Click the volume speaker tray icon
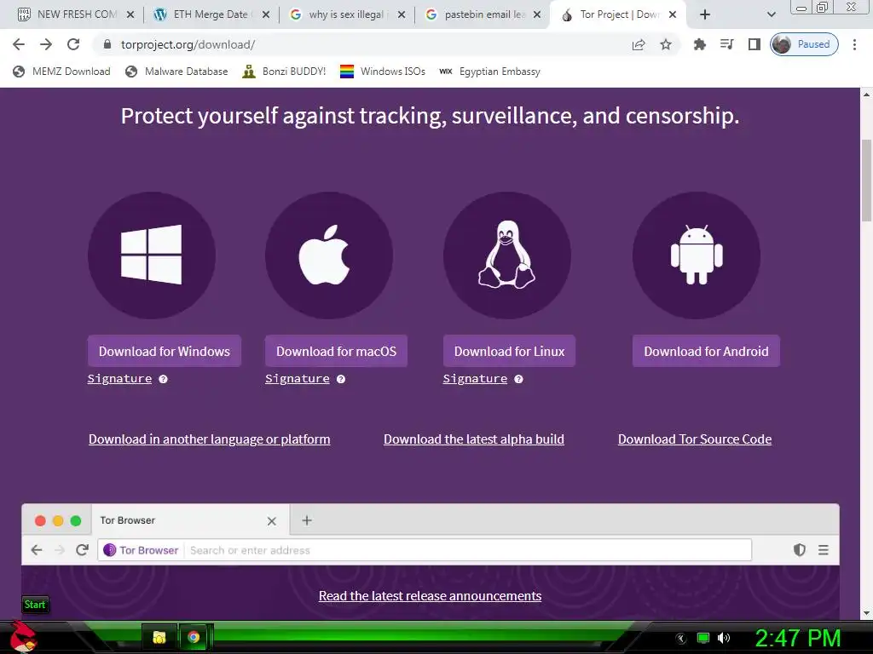 click(x=724, y=638)
